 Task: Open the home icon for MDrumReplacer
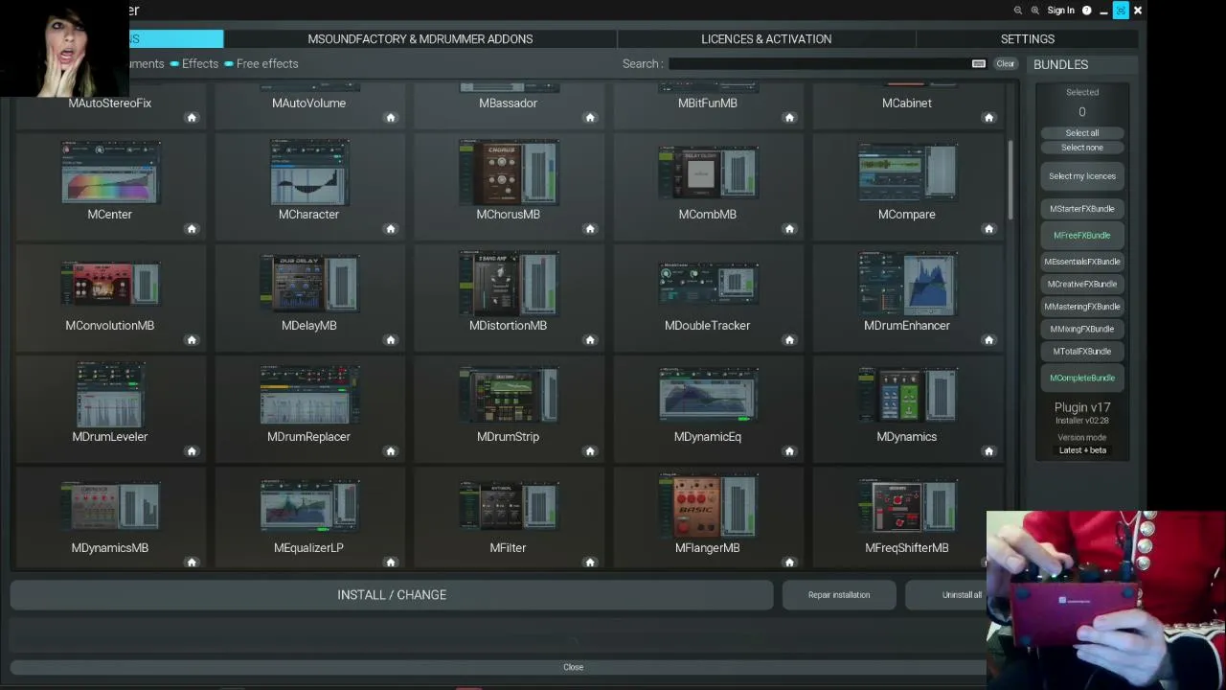pos(391,451)
